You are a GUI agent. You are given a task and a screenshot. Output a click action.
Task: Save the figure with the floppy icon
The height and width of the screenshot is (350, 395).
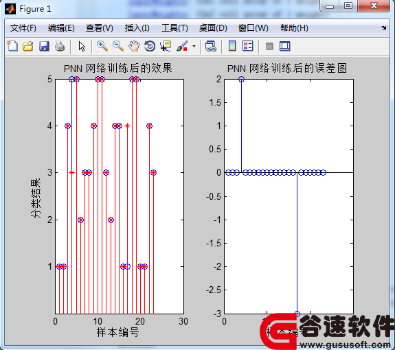tap(44, 47)
